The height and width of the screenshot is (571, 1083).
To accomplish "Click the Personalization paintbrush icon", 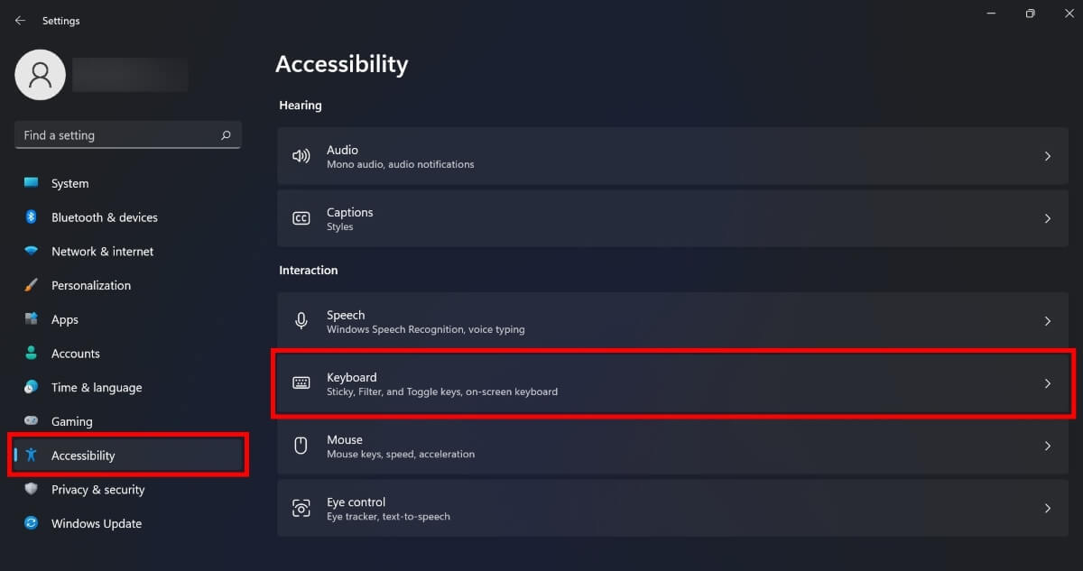I will point(32,285).
